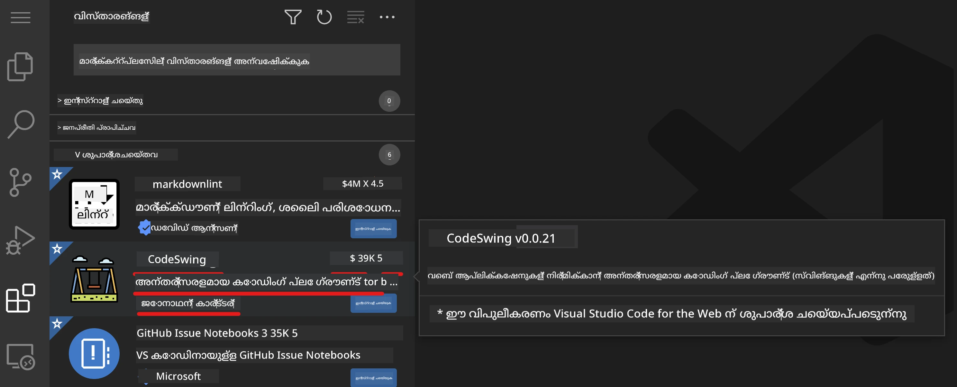This screenshot has width=957, height=387.
Task: Click the GitHub Issue Notebooks icon
Action: 94,353
